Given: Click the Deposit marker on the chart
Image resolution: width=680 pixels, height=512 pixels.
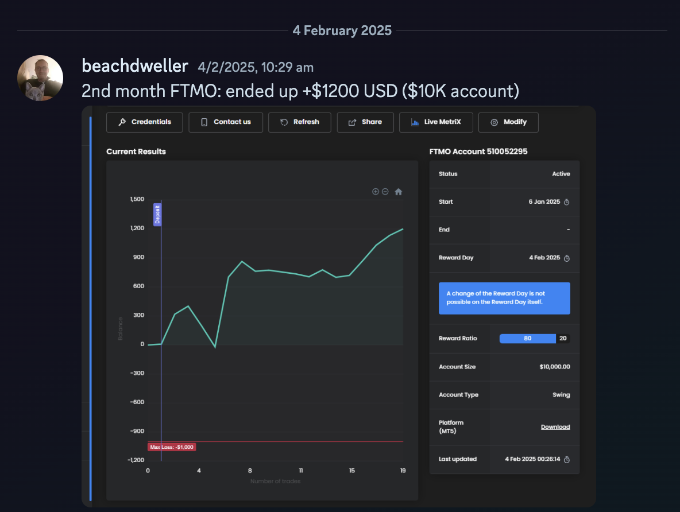Looking at the screenshot, I should (x=157, y=215).
